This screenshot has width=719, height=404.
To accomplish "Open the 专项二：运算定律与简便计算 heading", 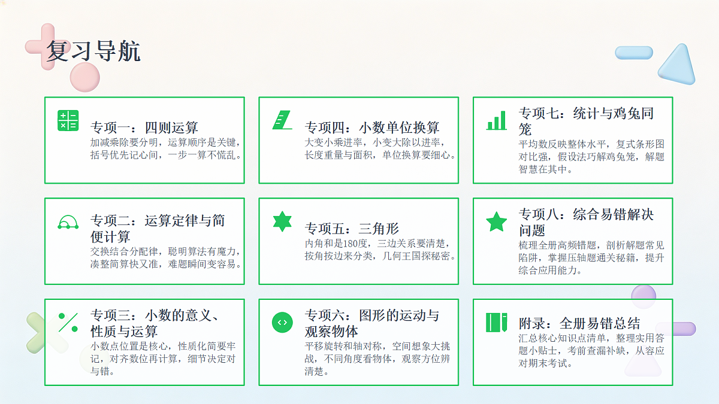I will (158, 229).
